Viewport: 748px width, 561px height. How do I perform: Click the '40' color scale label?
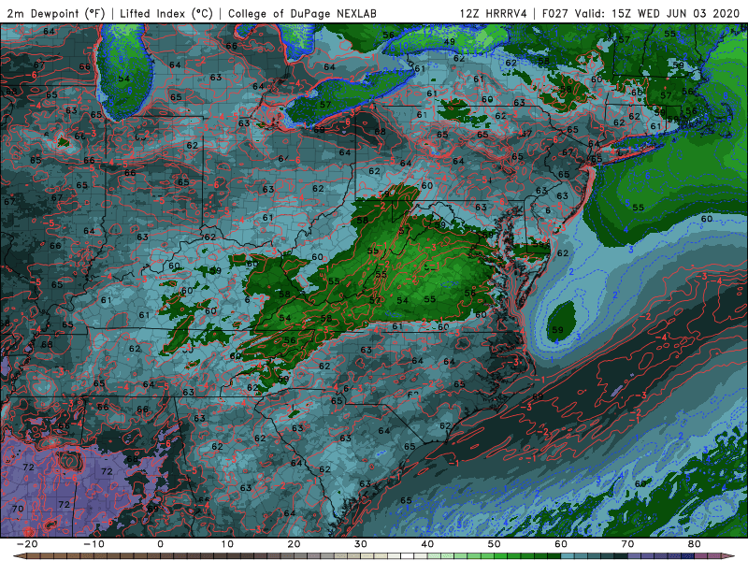pos(427,544)
